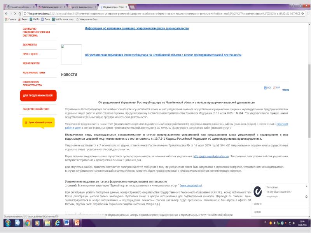Screen dimensions: 311x233
Task: Open the Пресс-центр menu section
Action: coord(30,54)
